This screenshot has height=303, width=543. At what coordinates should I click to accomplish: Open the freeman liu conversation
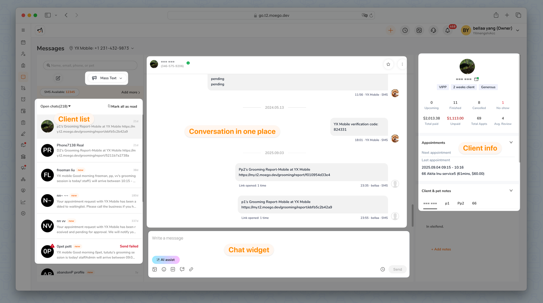coord(90,175)
